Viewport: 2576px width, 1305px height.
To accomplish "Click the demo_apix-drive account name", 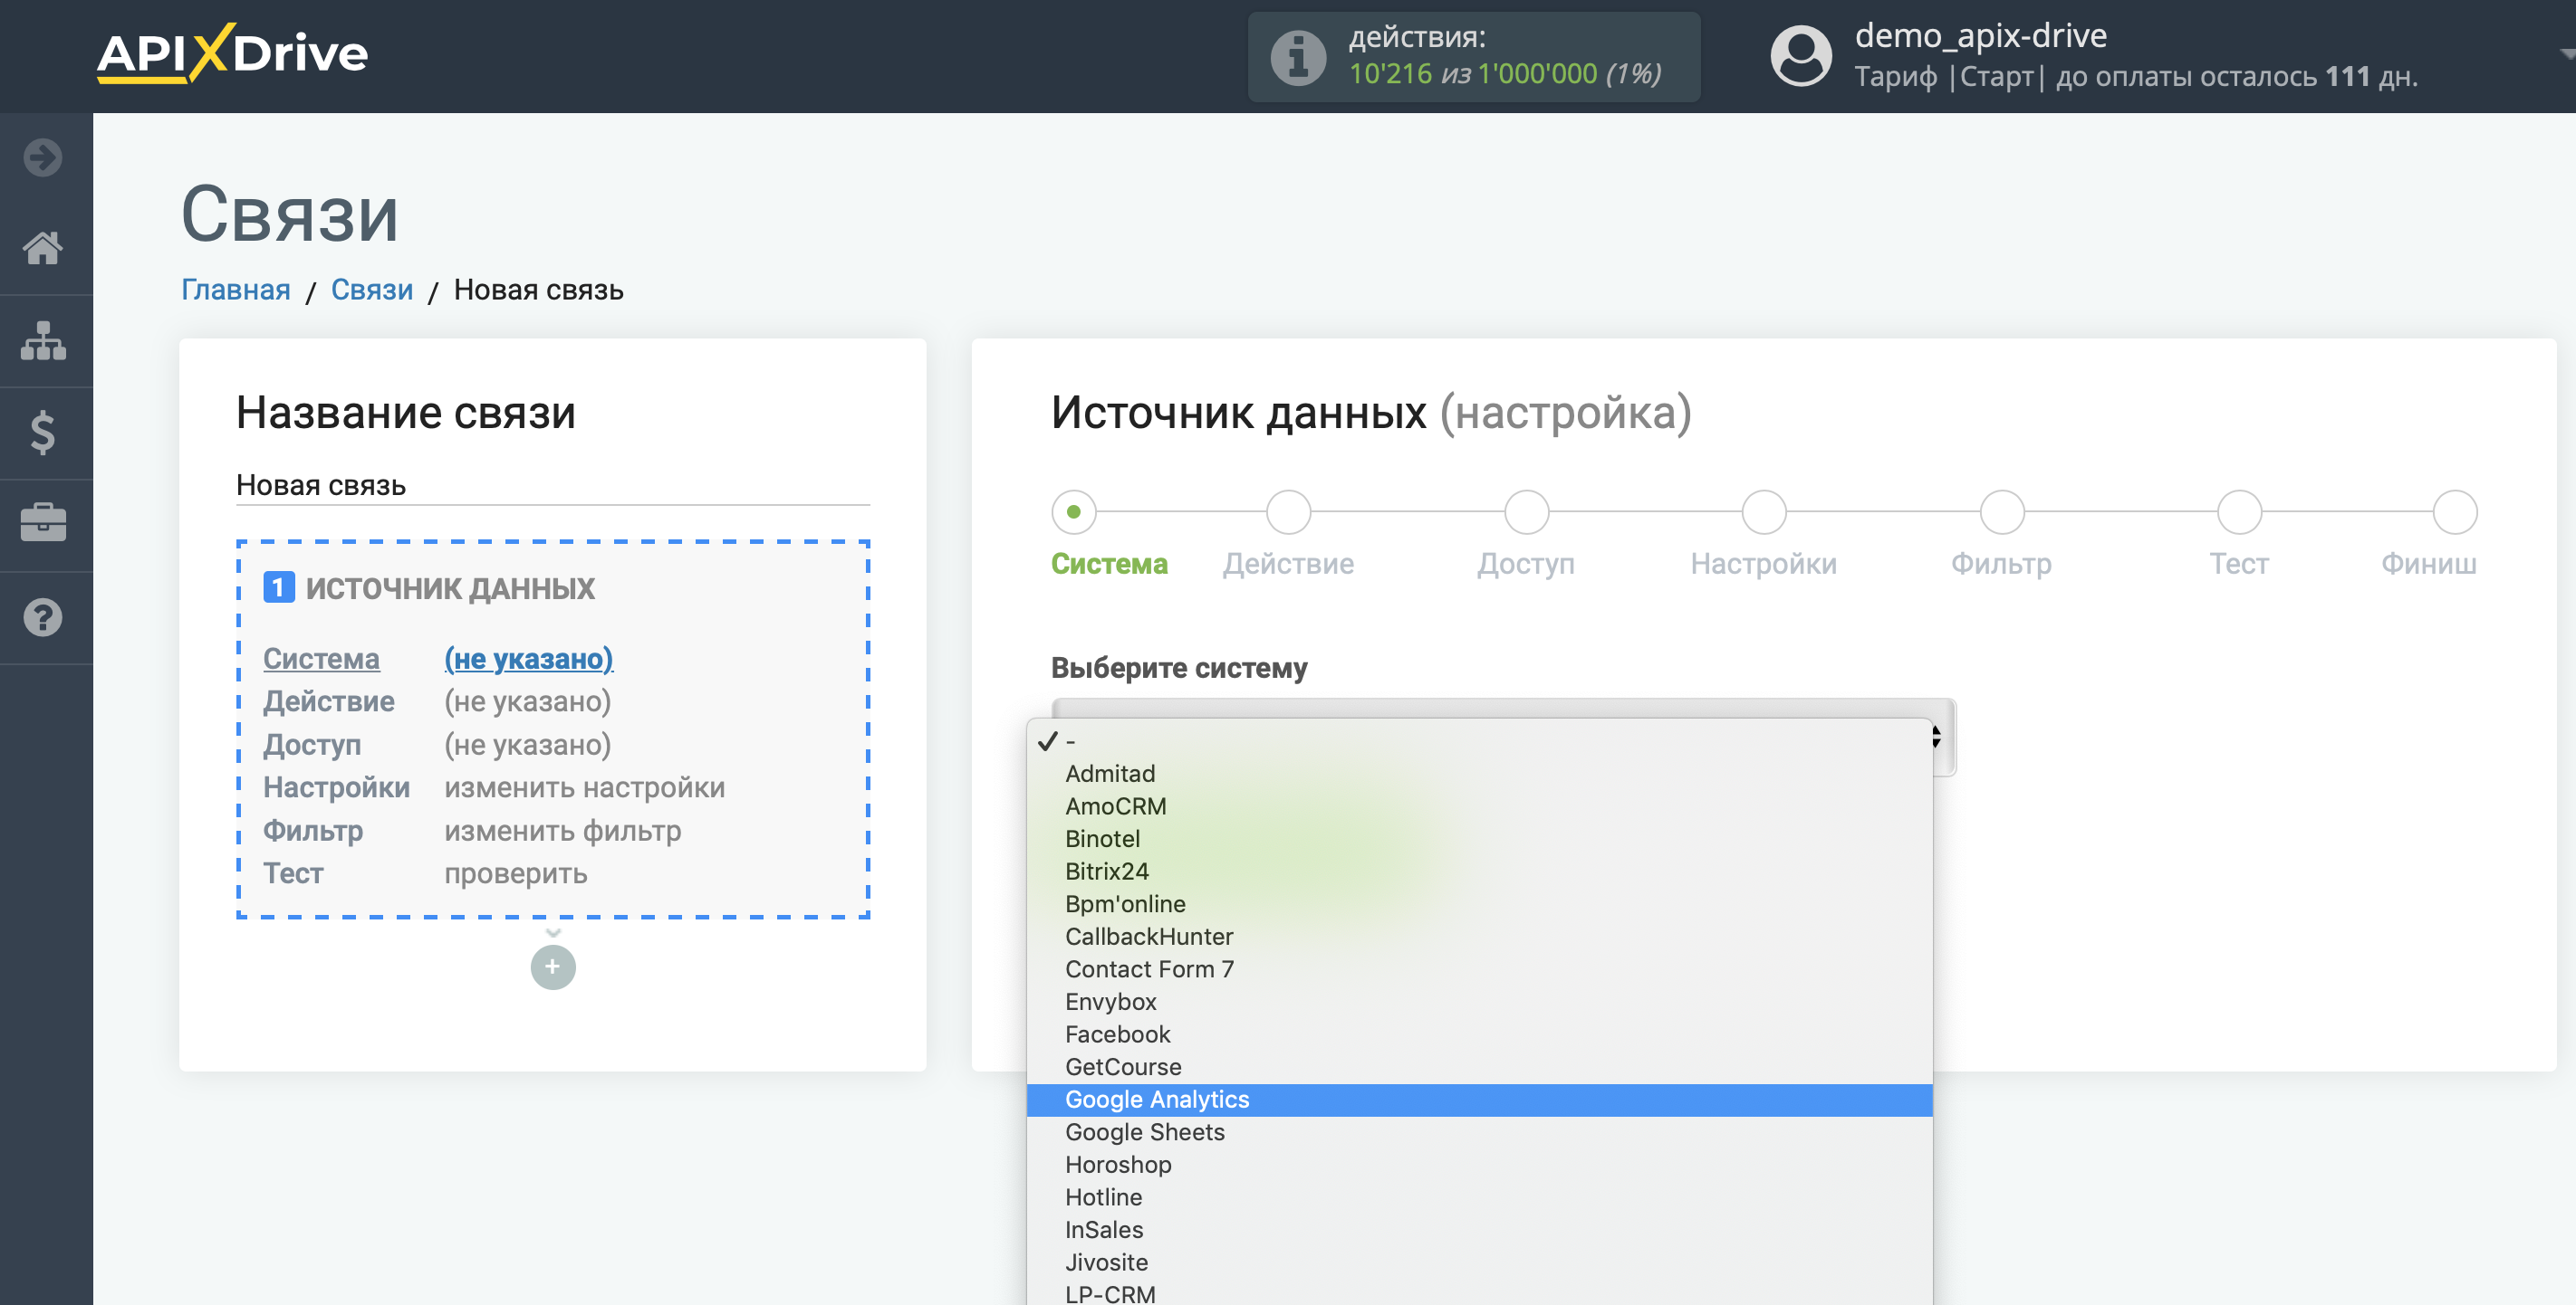I will coord(1980,36).
